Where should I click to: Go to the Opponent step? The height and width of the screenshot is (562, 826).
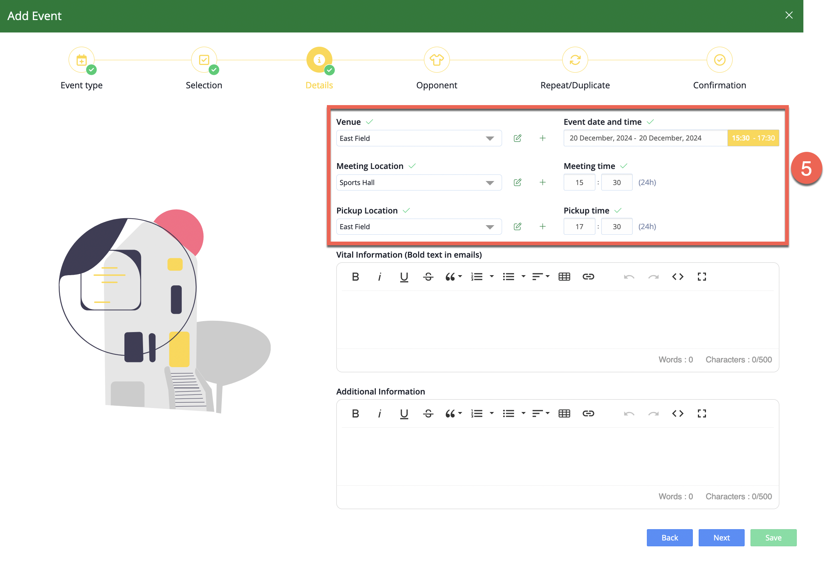pos(436,60)
